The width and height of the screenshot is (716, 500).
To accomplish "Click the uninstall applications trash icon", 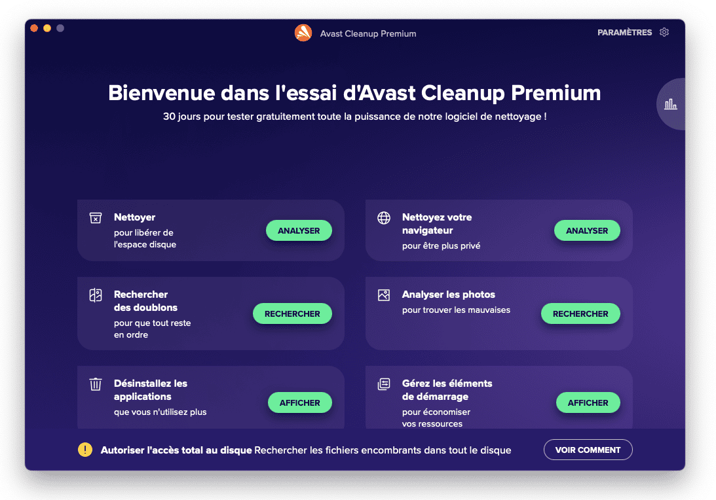I will 96,384.
